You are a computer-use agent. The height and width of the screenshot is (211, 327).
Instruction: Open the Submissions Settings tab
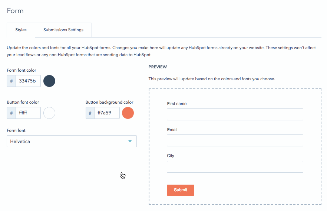(x=63, y=30)
